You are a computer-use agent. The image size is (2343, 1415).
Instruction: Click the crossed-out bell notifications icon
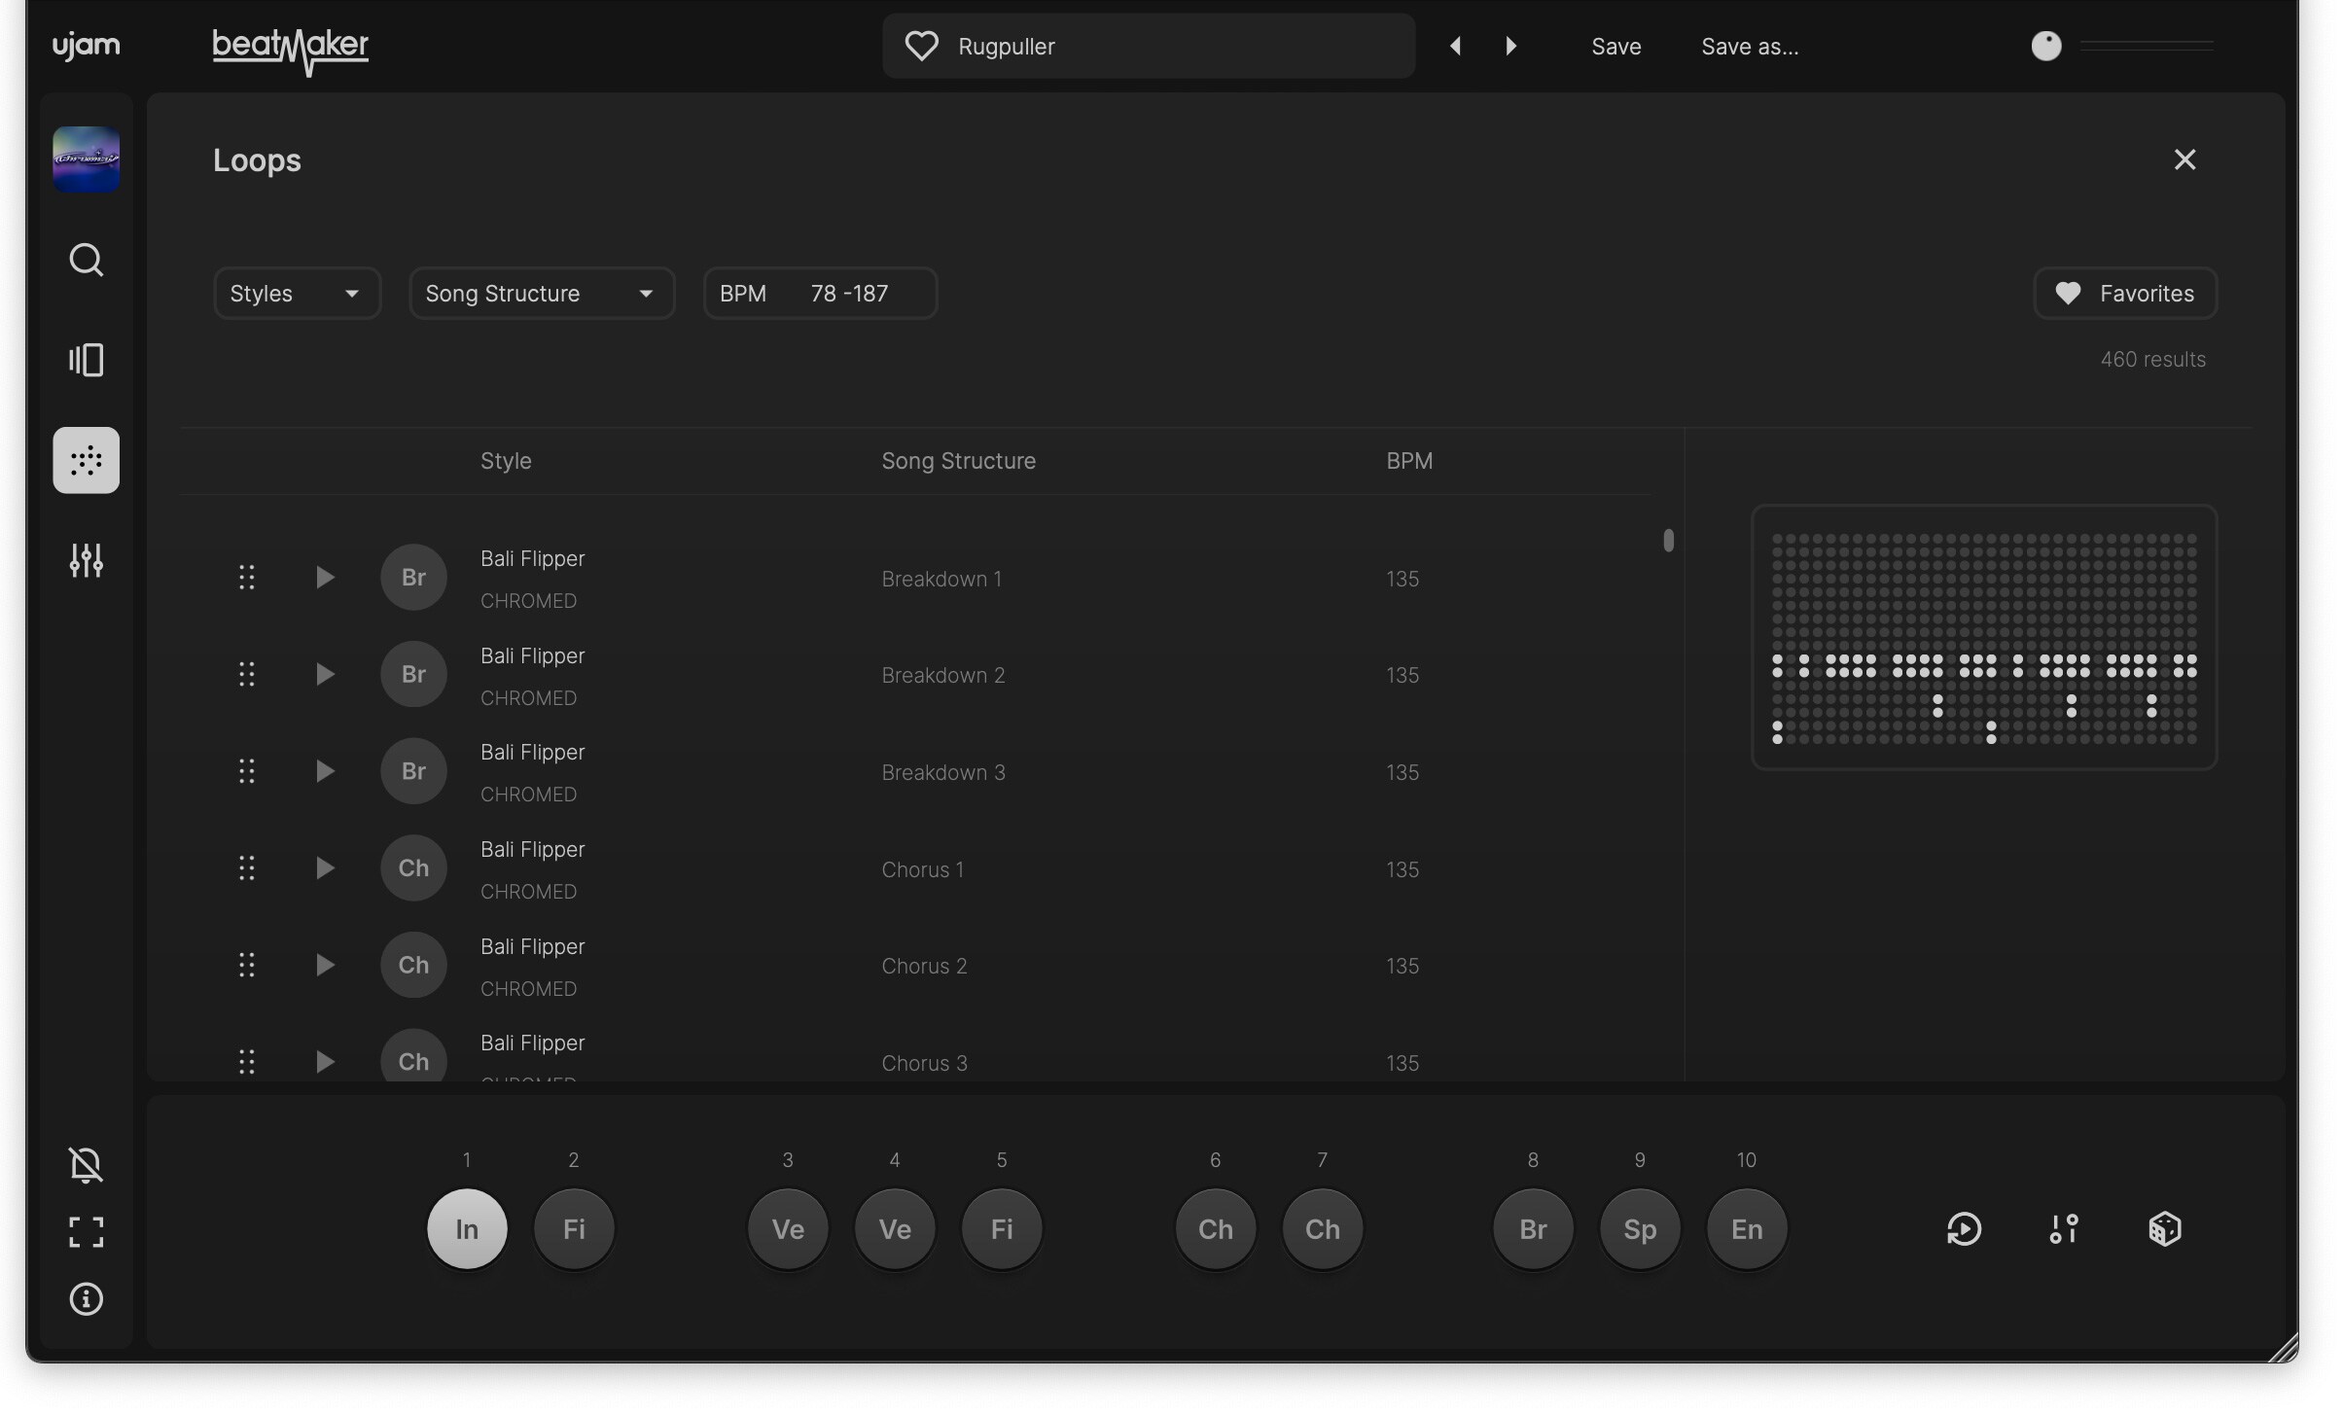coord(86,1164)
